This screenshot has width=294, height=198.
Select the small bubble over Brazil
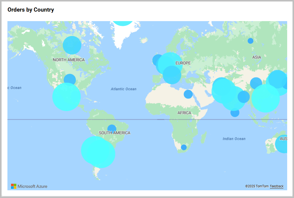(111, 128)
